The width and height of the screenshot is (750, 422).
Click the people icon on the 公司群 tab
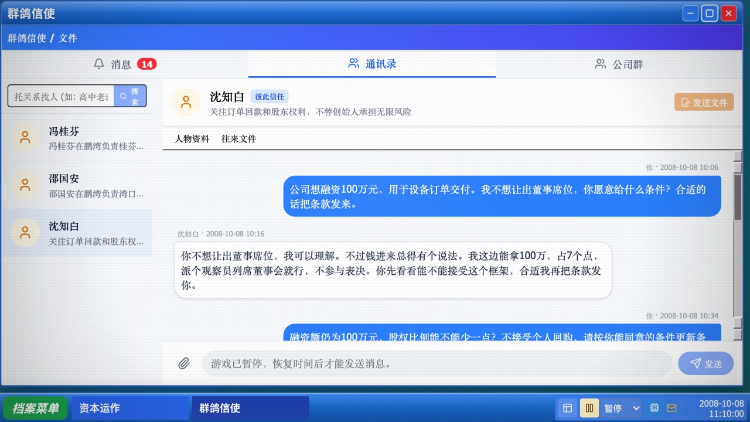tap(600, 64)
